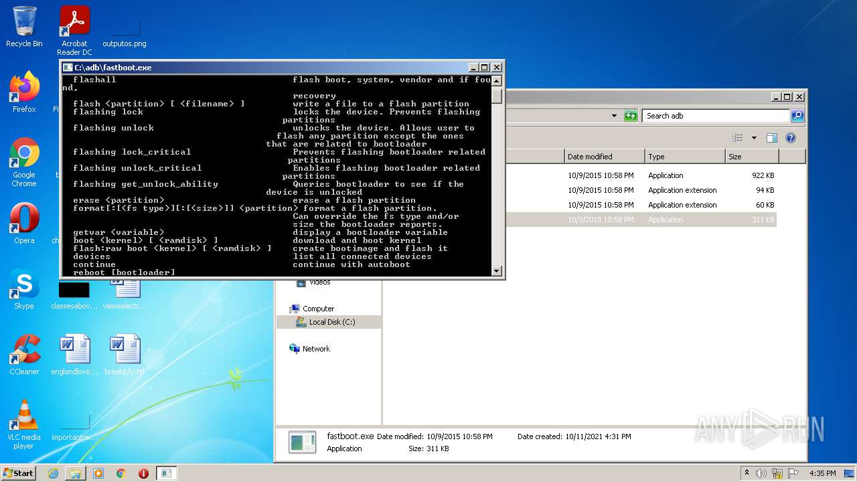Open Opera from the taskbar
Image resolution: width=857 pixels, height=482 pixels.
click(x=143, y=473)
